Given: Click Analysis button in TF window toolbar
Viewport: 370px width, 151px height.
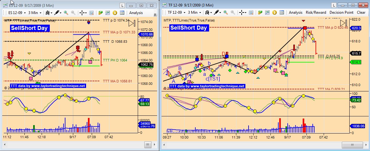Looking at the screenshot, I should tap(295, 12).
